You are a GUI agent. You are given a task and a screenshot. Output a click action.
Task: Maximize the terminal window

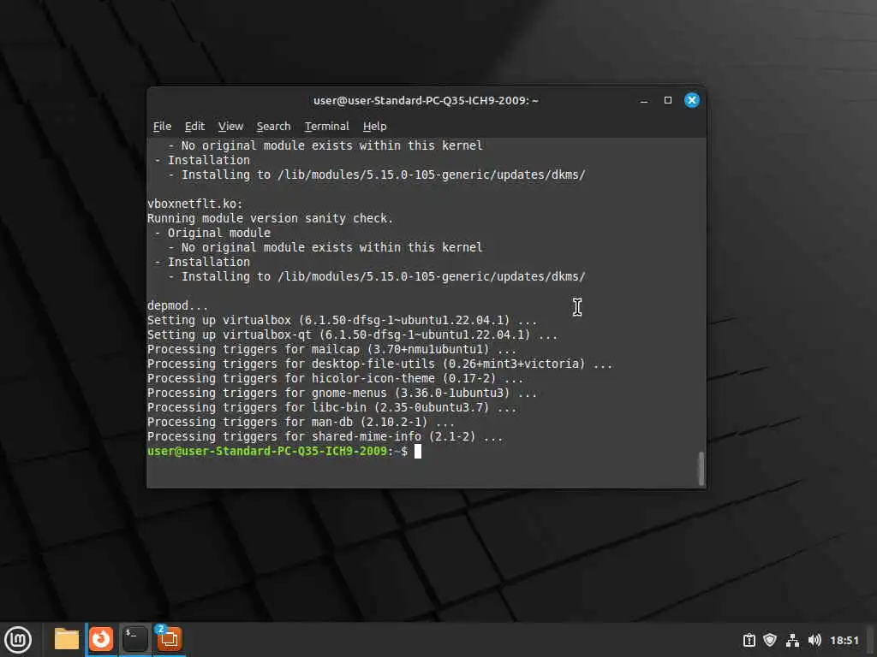pyautogui.click(x=668, y=101)
